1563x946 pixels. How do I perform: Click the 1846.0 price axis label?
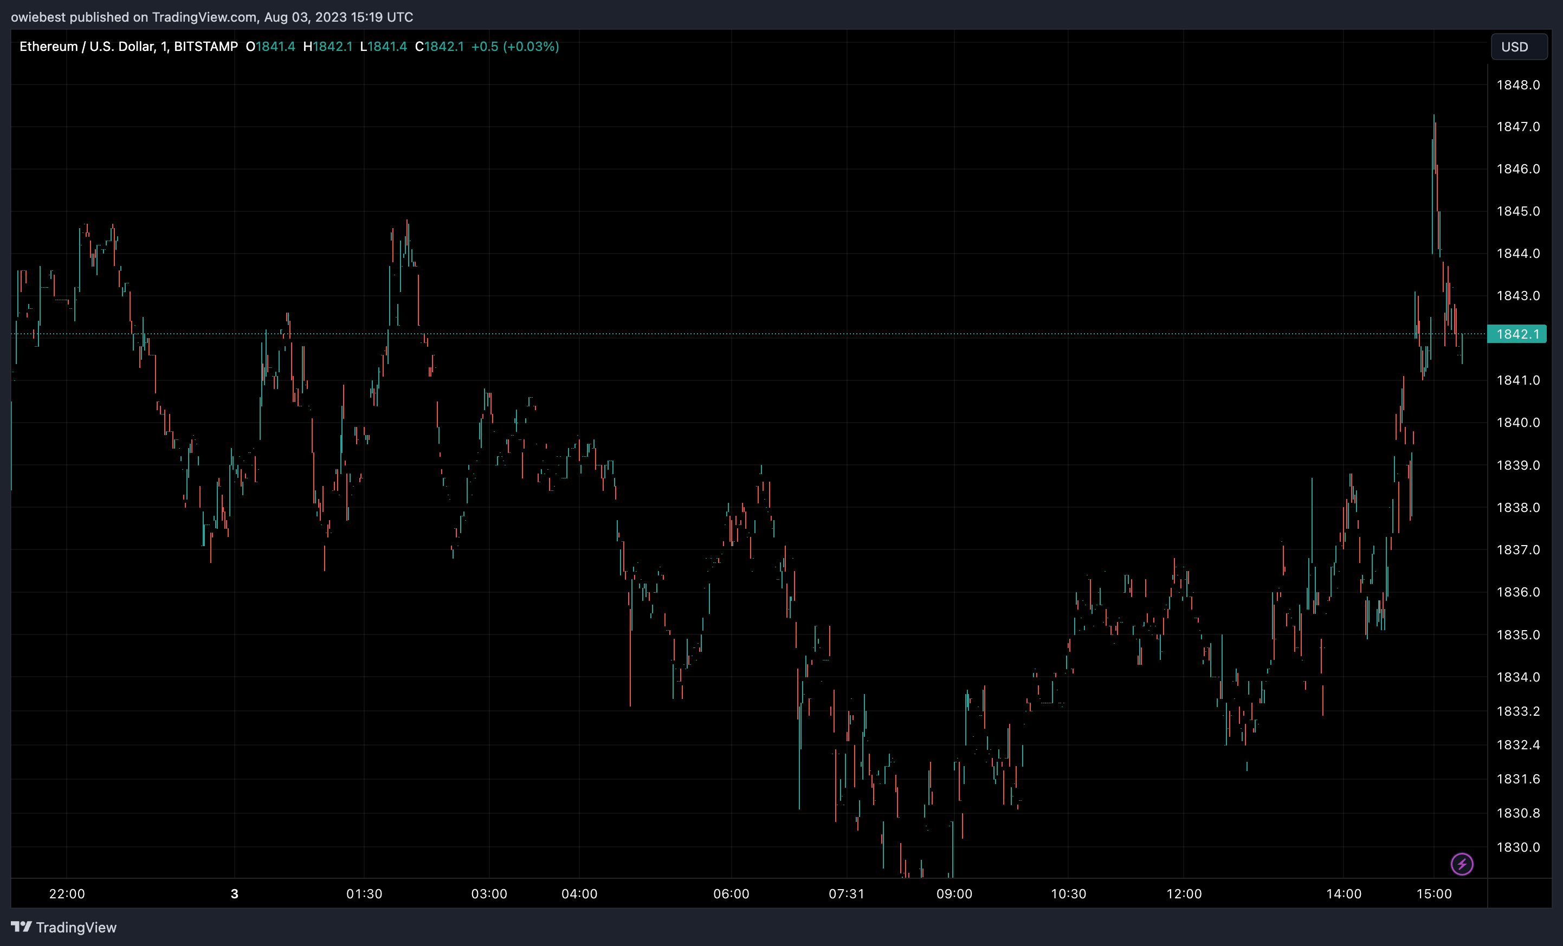[1518, 169]
